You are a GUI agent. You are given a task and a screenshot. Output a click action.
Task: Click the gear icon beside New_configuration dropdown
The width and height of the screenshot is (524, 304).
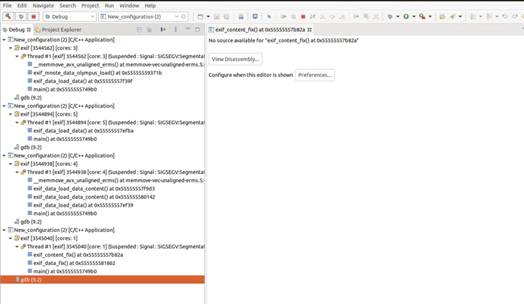(x=184, y=16)
